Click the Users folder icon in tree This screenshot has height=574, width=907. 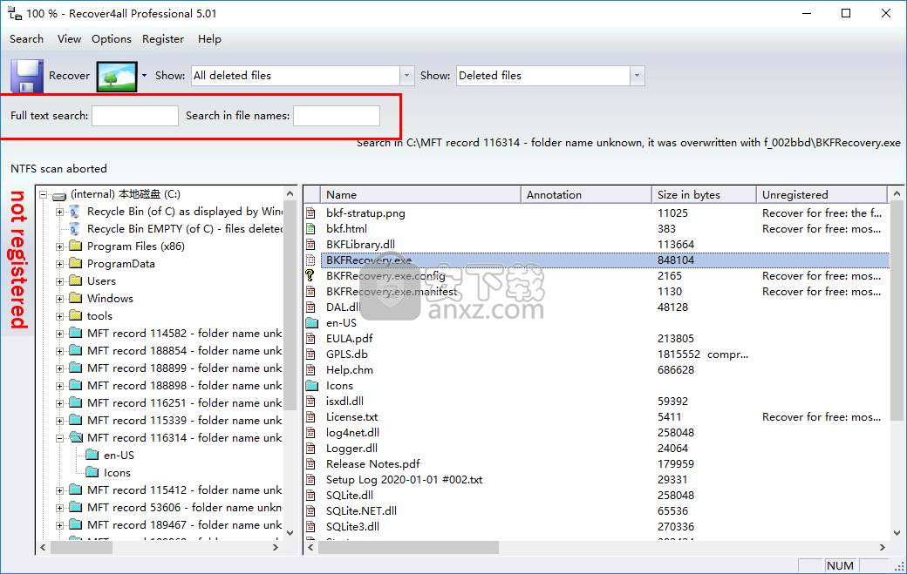pos(76,280)
